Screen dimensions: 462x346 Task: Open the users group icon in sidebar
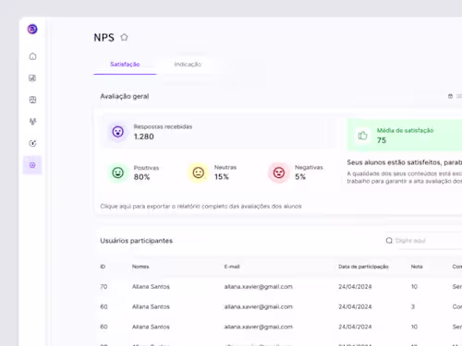[32, 122]
